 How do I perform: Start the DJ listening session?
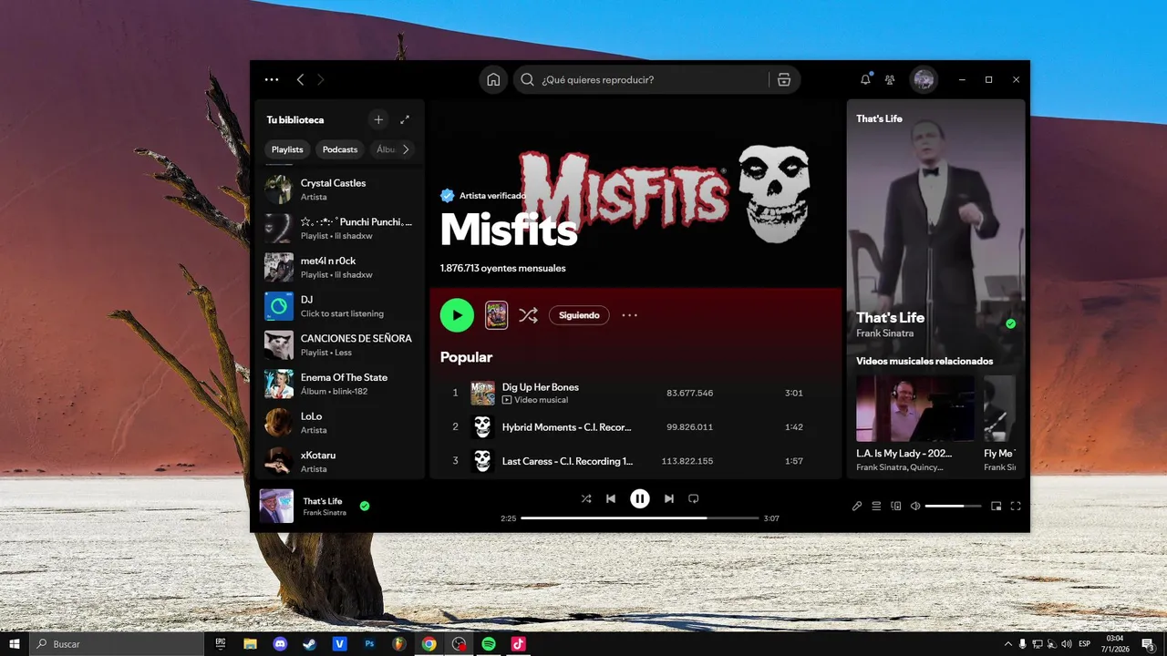coord(340,306)
